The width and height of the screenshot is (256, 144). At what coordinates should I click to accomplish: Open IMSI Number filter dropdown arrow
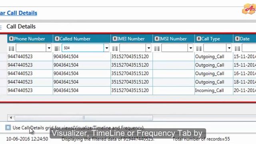(x=190, y=48)
